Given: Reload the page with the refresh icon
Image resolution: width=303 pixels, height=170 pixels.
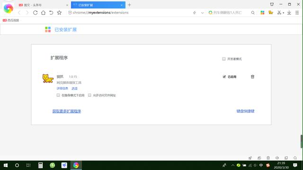Looking at the screenshot, I should point(35,13).
